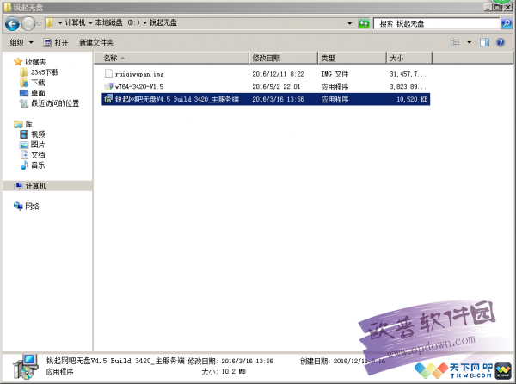Open help with the question mark icon

pyautogui.click(x=501, y=42)
